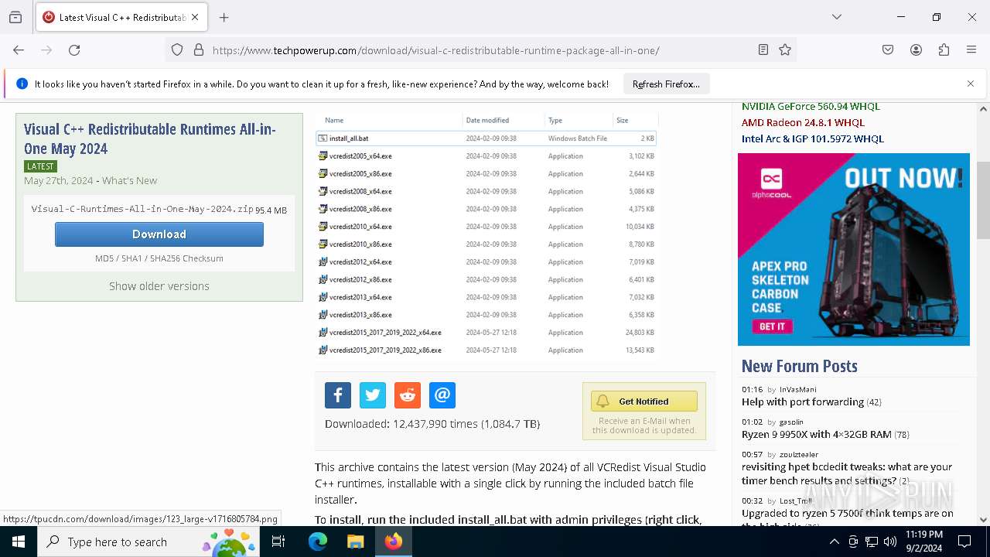Viewport: 990px width, 557px height.
Task: Share on Twitter
Action: (373, 395)
